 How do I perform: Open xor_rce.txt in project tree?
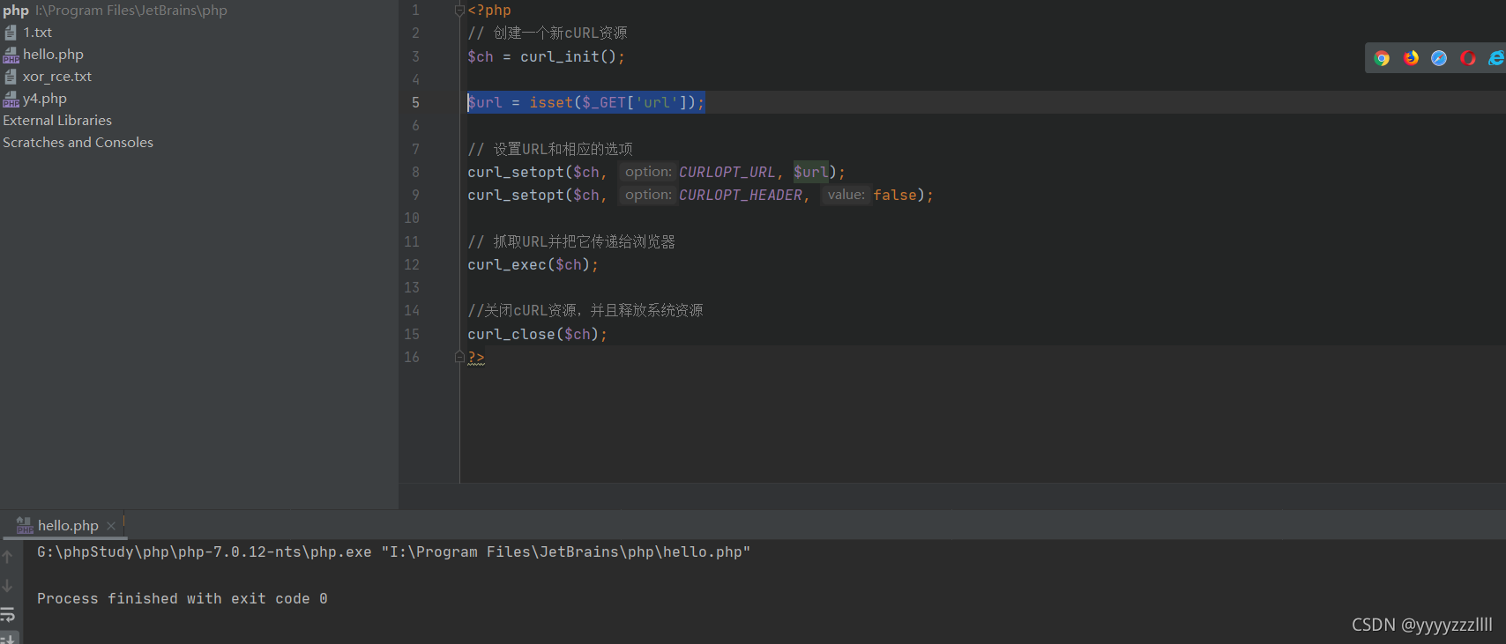tap(57, 77)
